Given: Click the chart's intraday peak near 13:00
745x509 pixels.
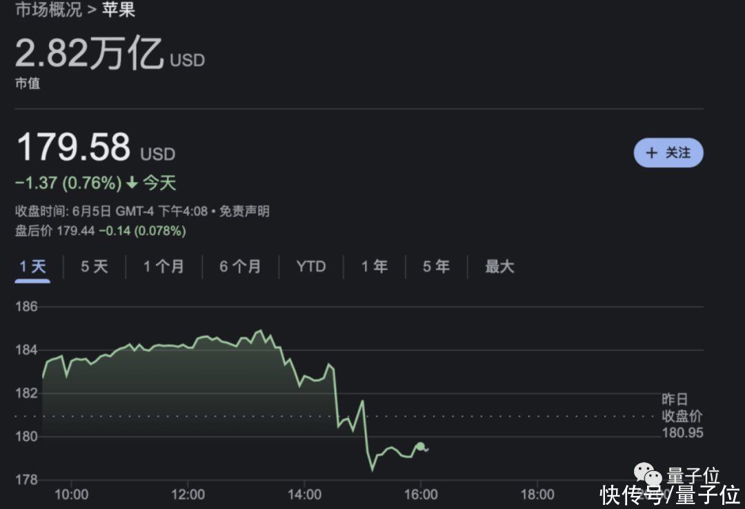Looking at the screenshot, I should click(x=260, y=331).
